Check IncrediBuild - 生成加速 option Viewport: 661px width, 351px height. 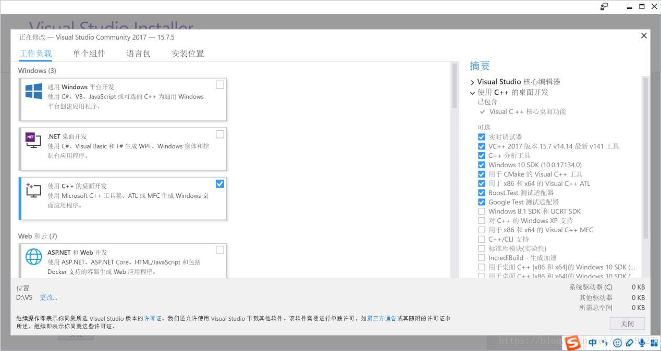pyautogui.click(x=481, y=258)
